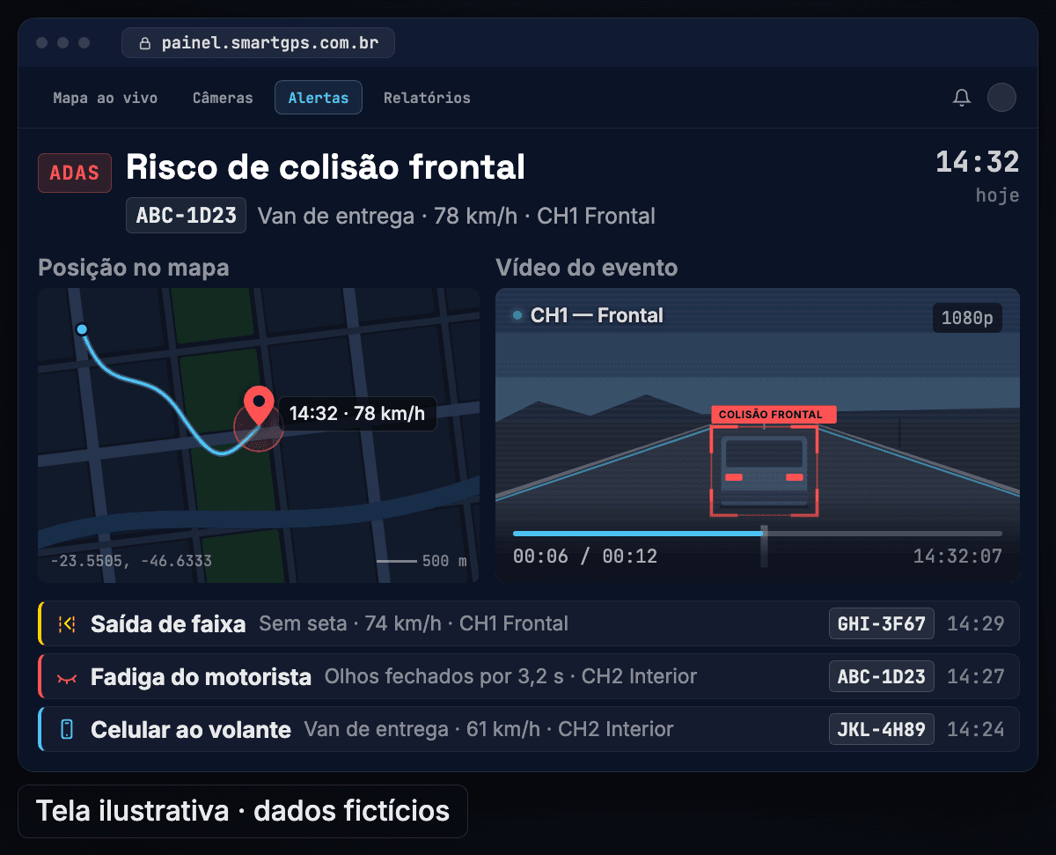Click the route start blue dot
Screen dimensions: 1056x855
point(82,329)
